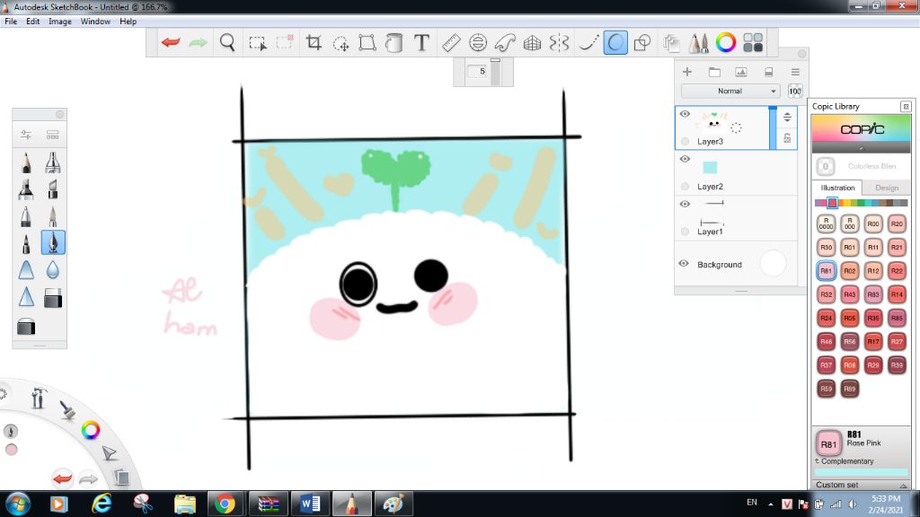Open Microsoft Word from the taskbar

(310, 504)
